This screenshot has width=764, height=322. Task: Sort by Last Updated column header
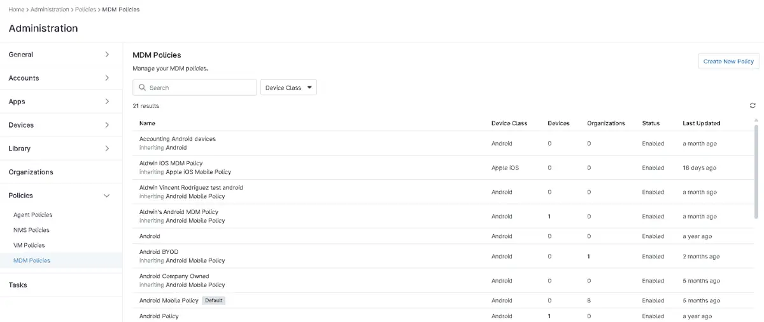702,123
